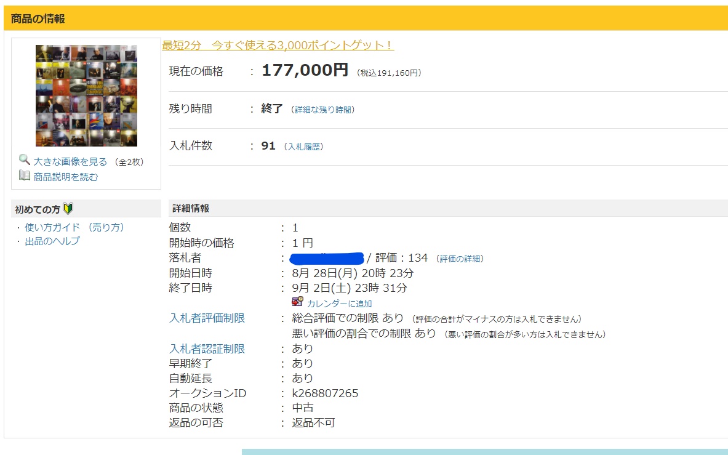Open the 使い方ガイド usage guide
The height and width of the screenshot is (455, 728).
[x=53, y=227]
